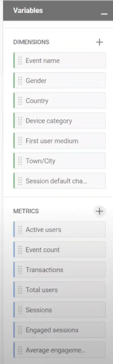Minimize the Variables panel
Image resolution: width=113 pixels, height=364 pixels.
[x=104, y=14]
